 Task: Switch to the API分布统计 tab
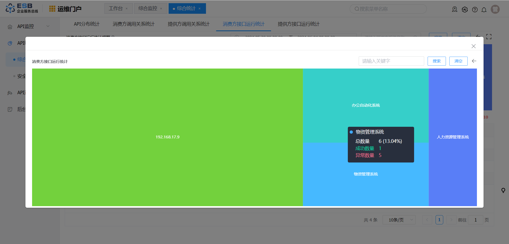point(87,24)
